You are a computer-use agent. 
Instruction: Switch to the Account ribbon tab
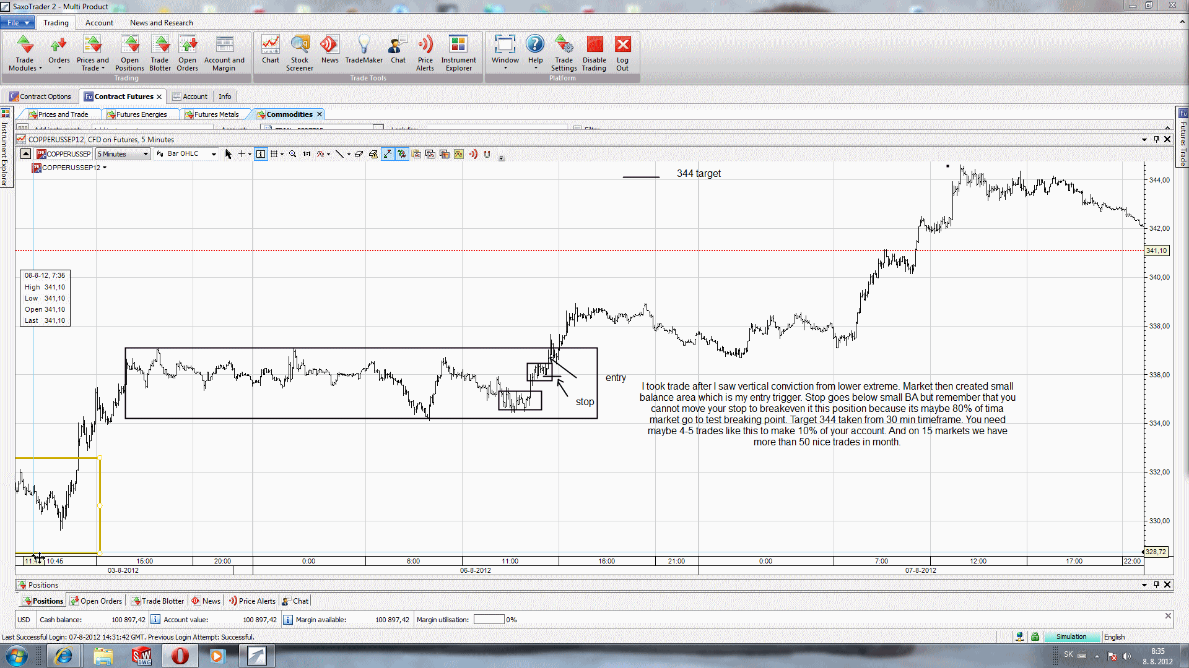(x=99, y=23)
